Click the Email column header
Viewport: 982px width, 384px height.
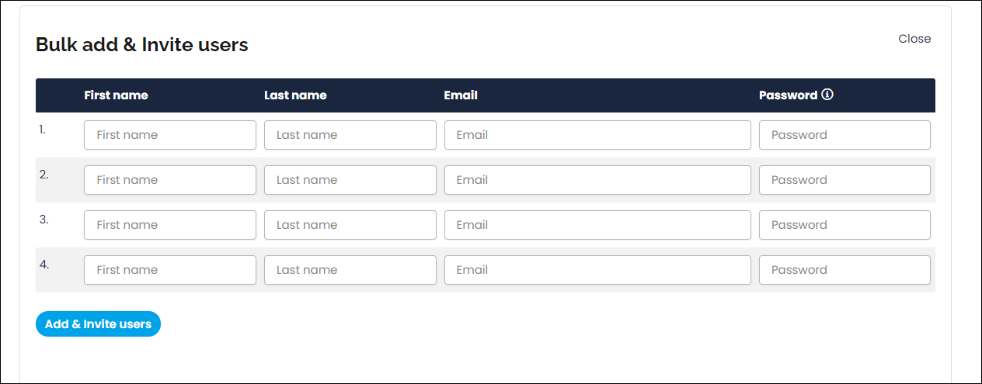[461, 95]
